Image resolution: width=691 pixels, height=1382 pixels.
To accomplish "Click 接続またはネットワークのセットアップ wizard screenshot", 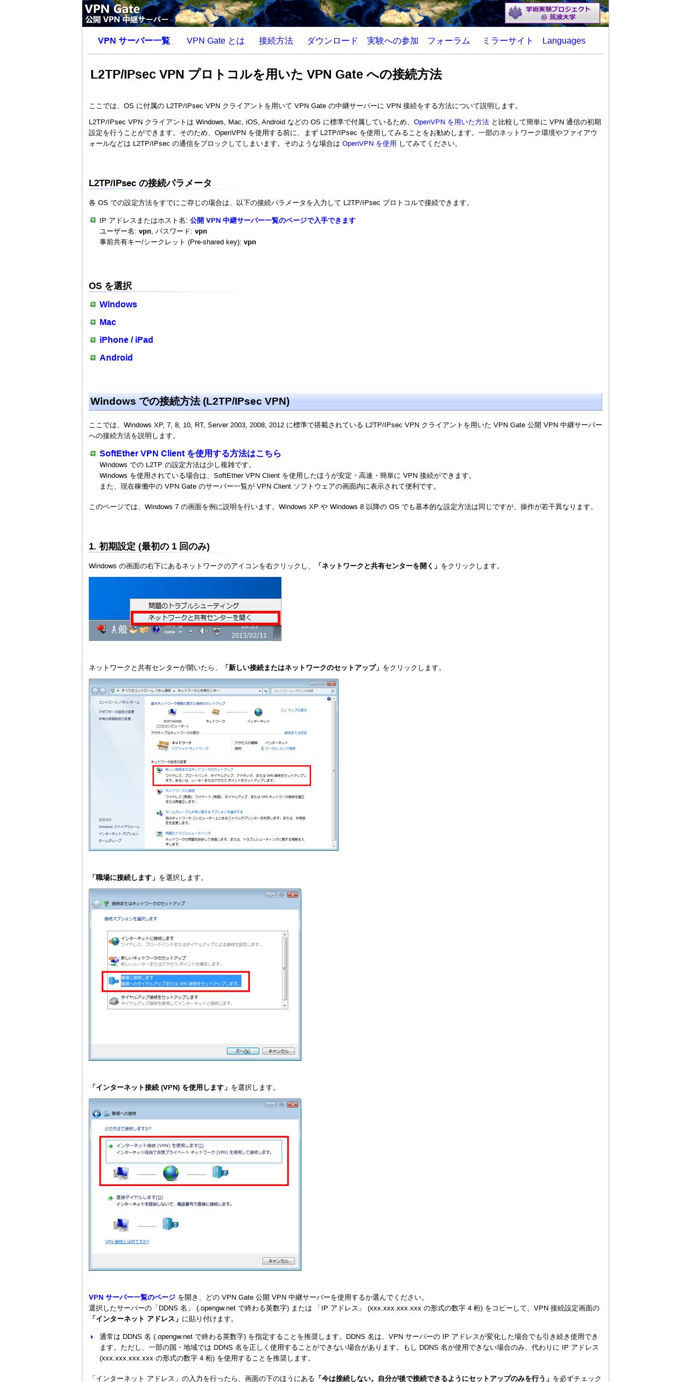I will pyautogui.click(x=195, y=975).
